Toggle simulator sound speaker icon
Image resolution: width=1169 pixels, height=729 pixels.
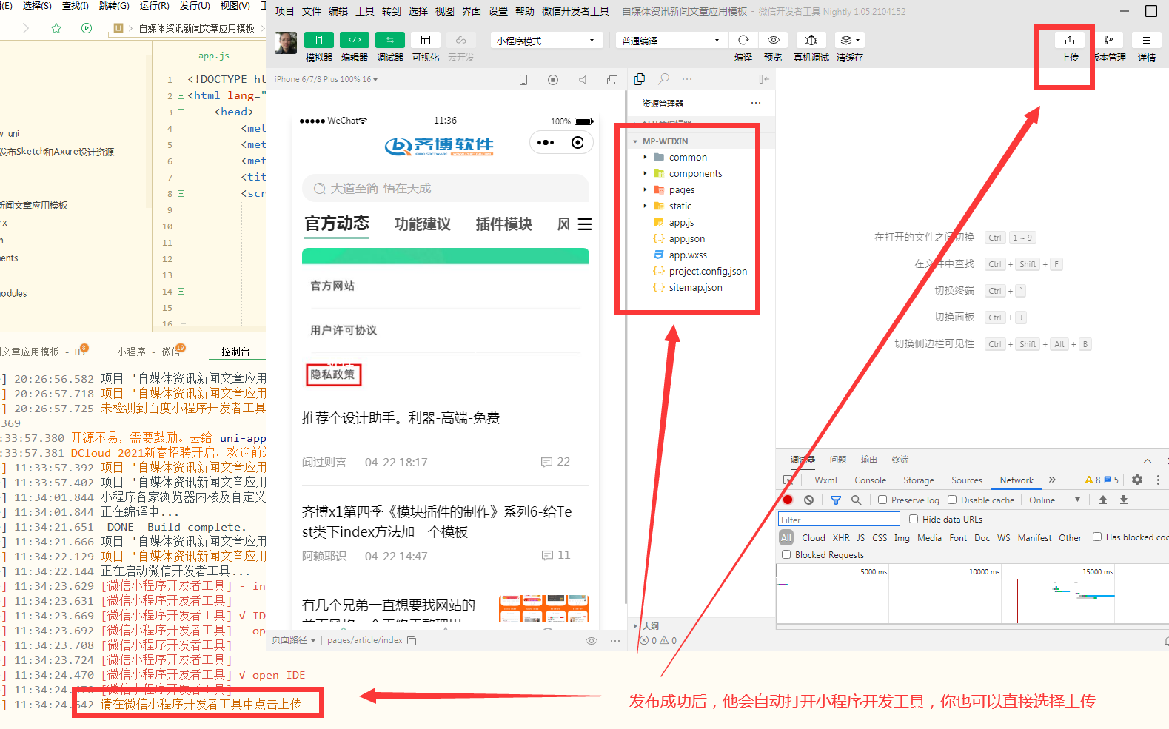[x=583, y=80]
